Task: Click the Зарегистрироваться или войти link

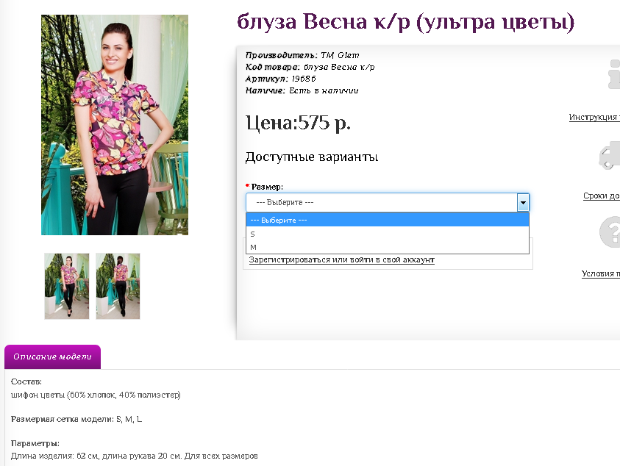Action: coord(342,259)
